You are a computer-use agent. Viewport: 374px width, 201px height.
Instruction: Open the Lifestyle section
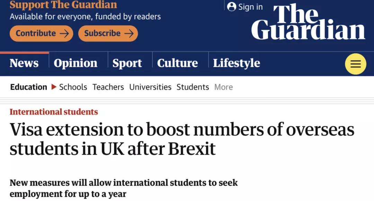237,63
